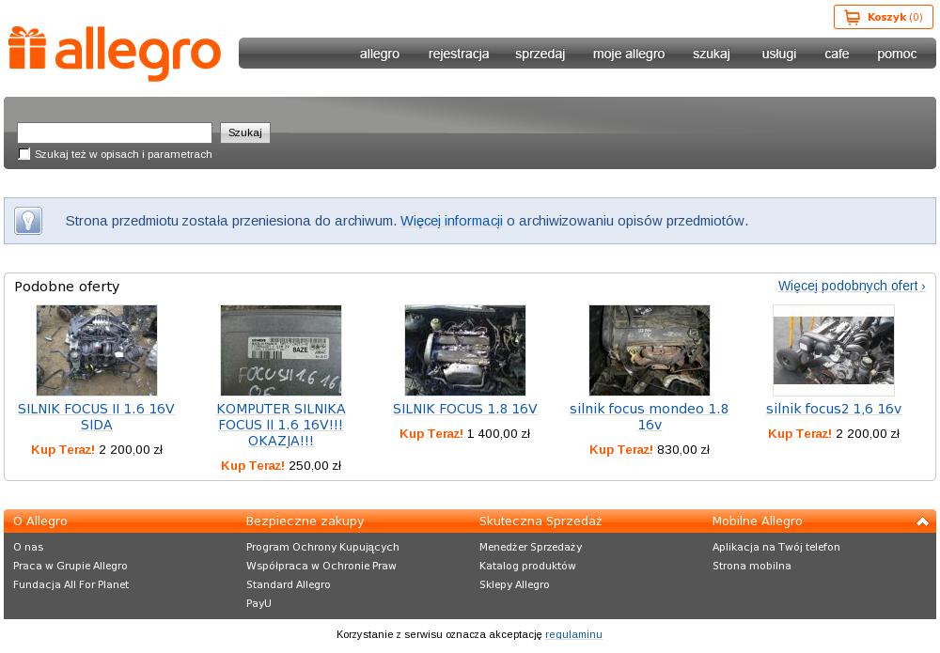Open silnik focus mondeo 1.8 16v thumbnail
940x653 pixels.
(x=650, y=350)
